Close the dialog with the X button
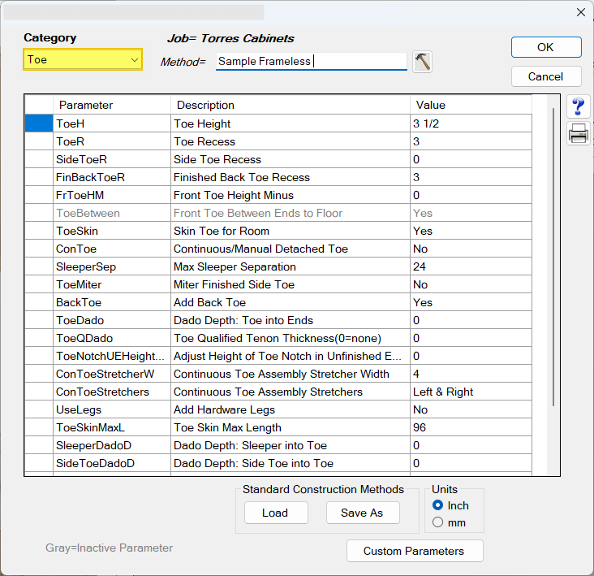The width and height of the screenshot is (594, 576). point(580,12)
